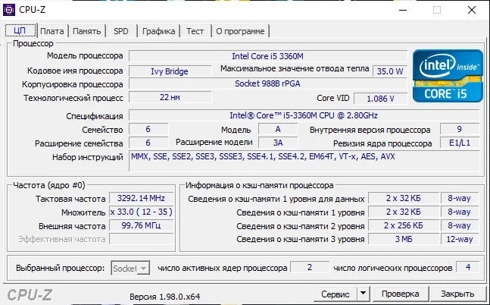The width and height of the screenshot is (490, 305).
Task: Click the Intel Core i5 3360M model field
Action: [268, 56]
